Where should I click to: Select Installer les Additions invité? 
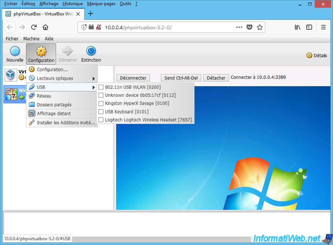(x=62, y=123)
